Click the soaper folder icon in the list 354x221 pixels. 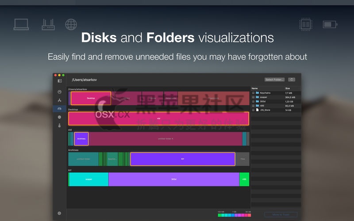[x=258, y=97]
